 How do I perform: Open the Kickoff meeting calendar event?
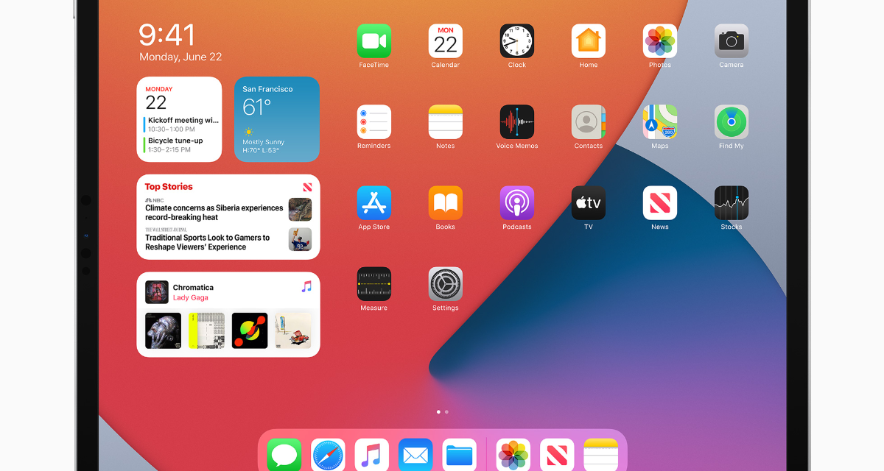point(183,124)
